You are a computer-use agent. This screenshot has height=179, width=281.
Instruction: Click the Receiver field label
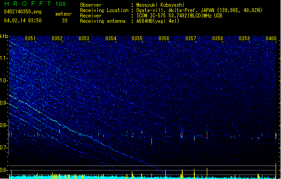pyautogui.click(x=91, y=16)
